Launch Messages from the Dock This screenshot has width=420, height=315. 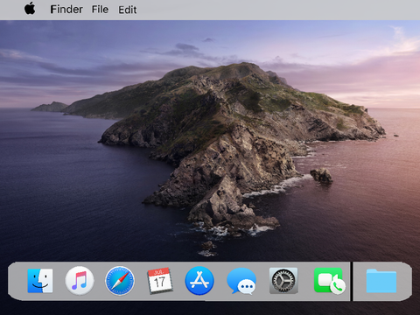point(241,281)
